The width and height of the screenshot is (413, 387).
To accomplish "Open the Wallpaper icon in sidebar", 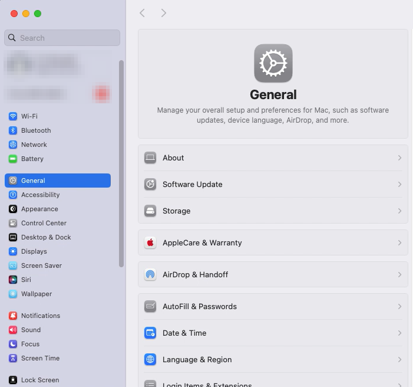I will [x=13, y=294].
